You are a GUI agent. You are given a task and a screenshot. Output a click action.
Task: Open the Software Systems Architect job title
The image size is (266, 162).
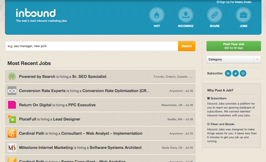(115, 147)
